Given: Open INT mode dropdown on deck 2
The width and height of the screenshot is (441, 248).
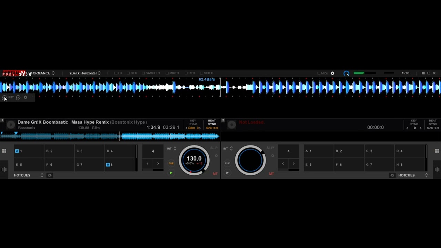Looking at the screenshot, I should point(228,148).
